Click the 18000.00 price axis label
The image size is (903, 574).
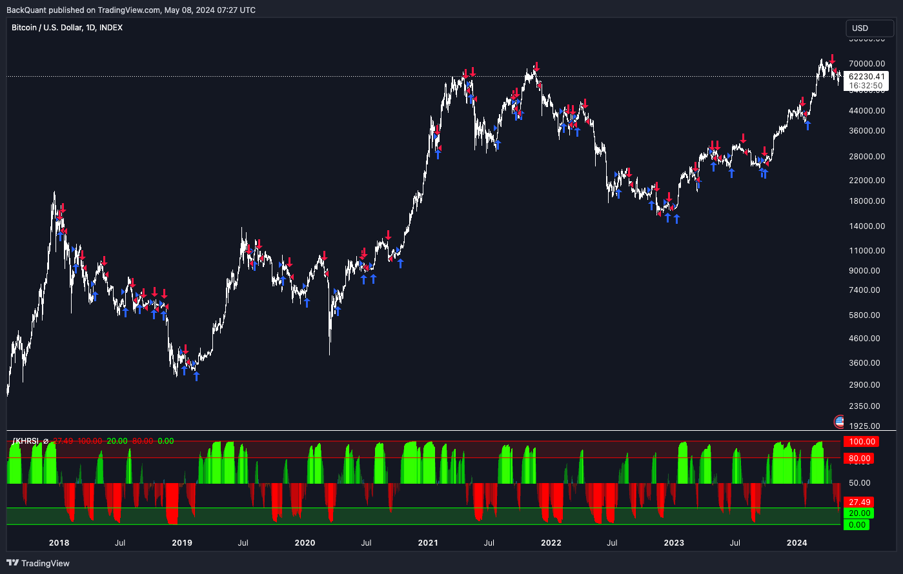pos(867,201)
